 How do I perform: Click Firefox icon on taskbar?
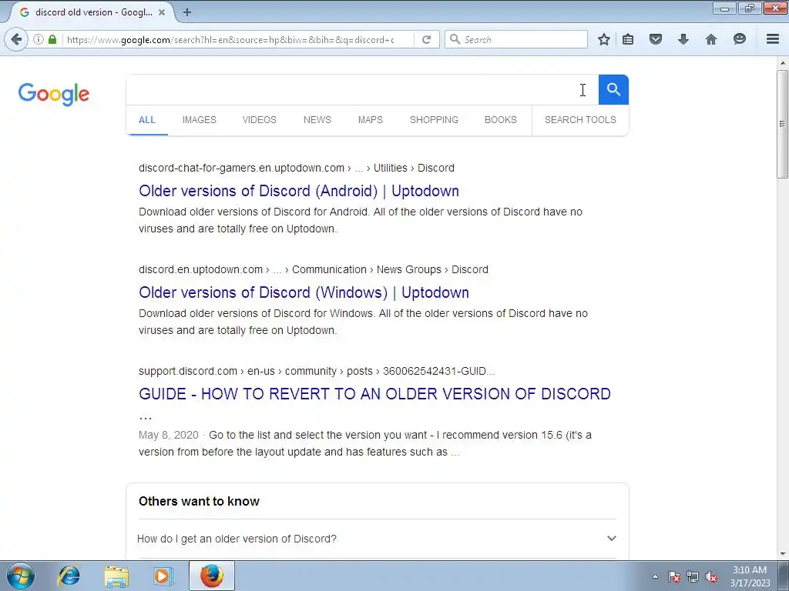coord(212,576)
